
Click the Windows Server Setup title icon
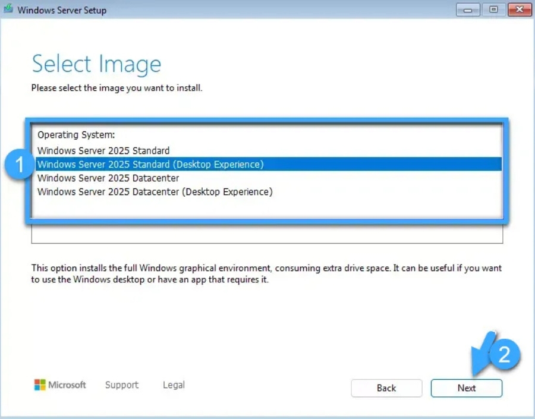pos(8,8)
